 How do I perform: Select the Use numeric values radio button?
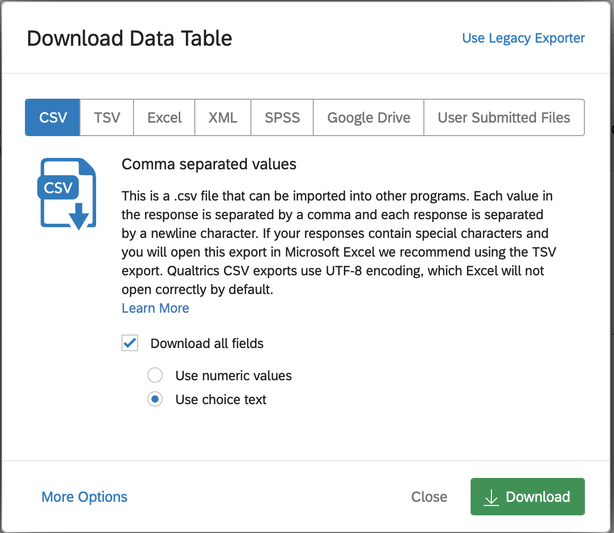tap(155, 375)
